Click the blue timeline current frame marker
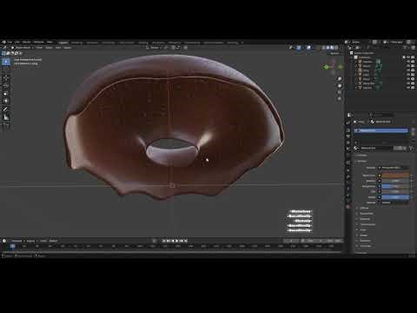 click(x=13, y=246)
